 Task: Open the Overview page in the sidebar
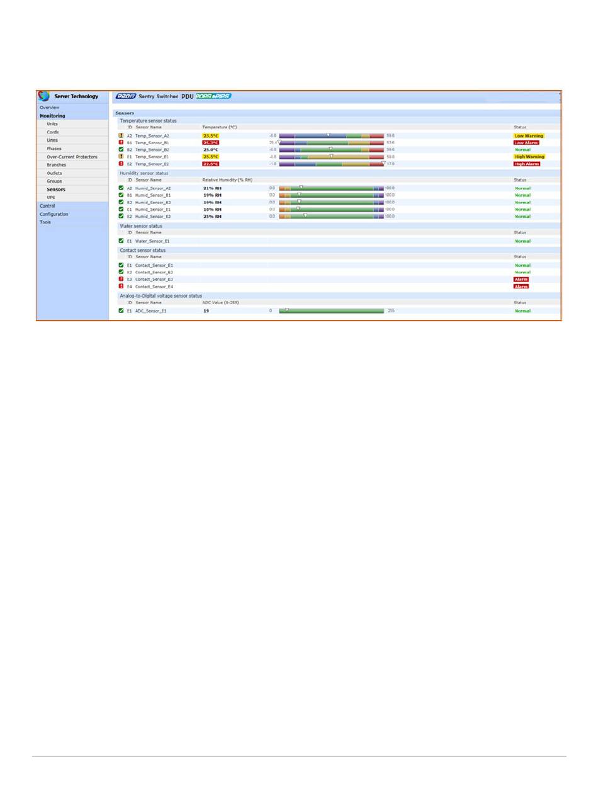[50, 108]
